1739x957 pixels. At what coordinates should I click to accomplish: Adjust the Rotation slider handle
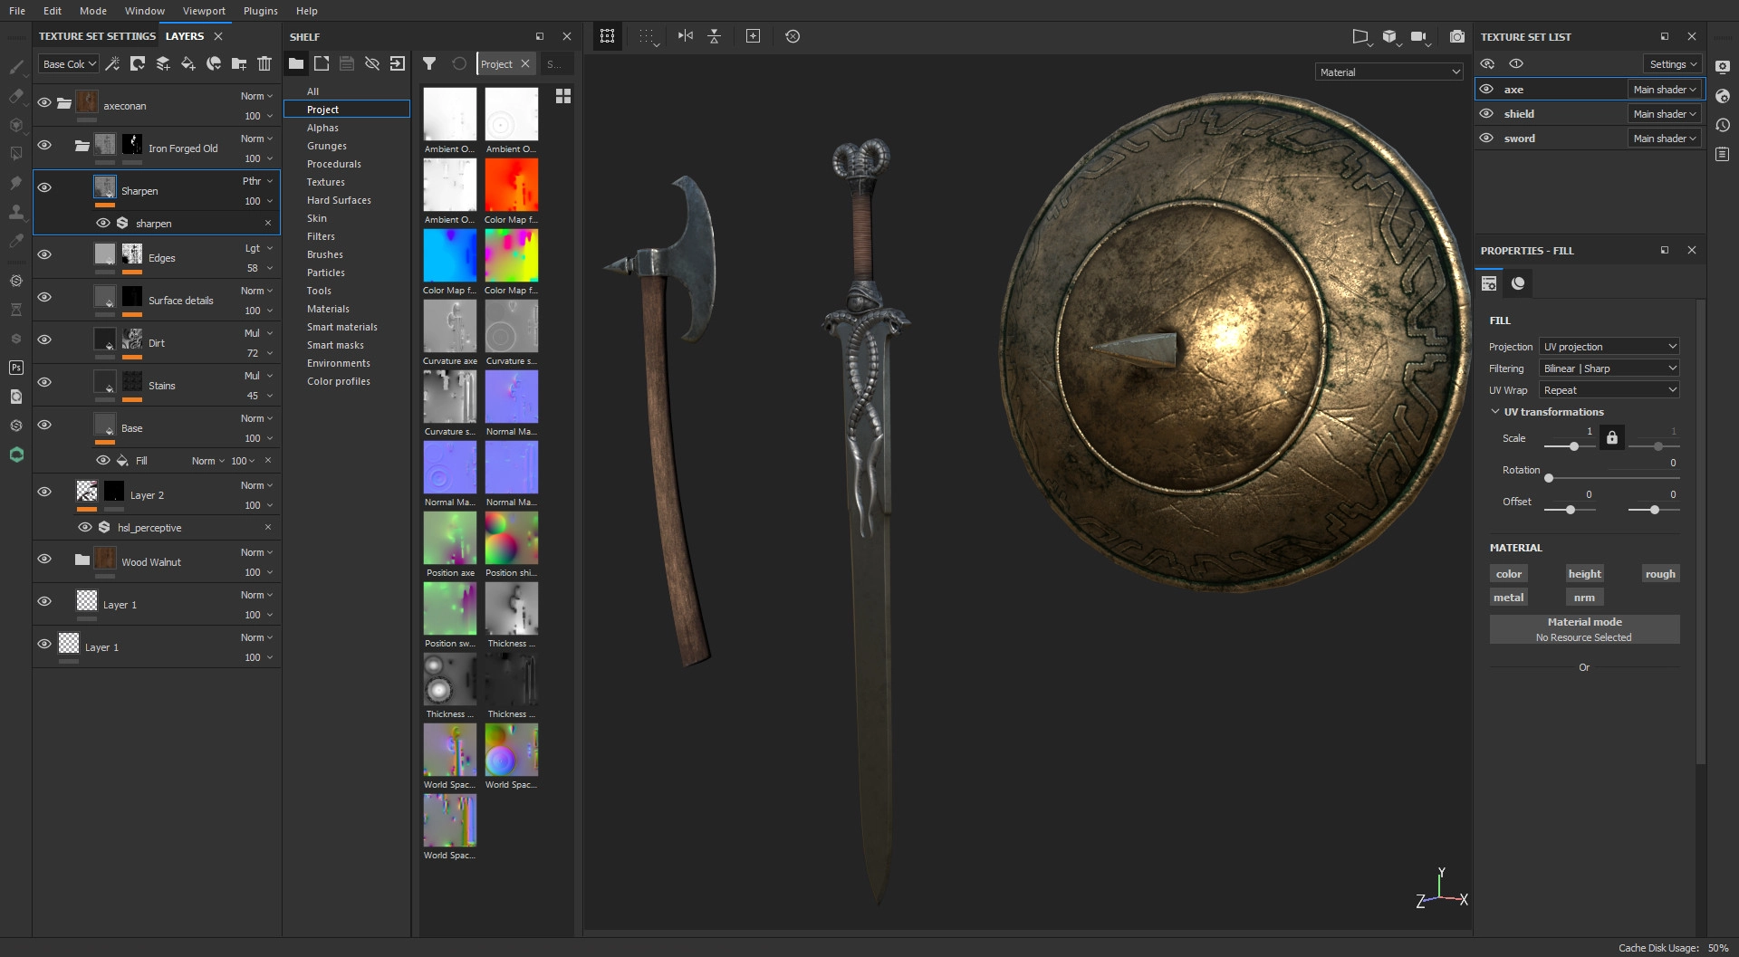click(x=1549, y=478)
